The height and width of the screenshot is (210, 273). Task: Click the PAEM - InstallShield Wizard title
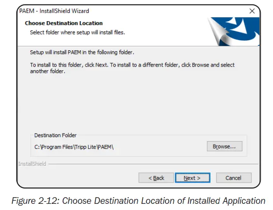coord(54,11)
